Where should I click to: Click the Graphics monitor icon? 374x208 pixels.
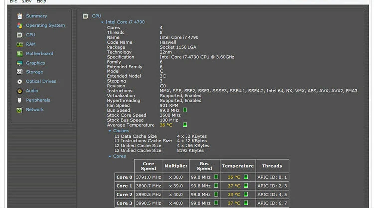20,63
